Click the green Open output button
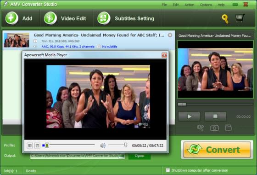Viewport: 257px width, 175px height. click(x=140, y=156)
